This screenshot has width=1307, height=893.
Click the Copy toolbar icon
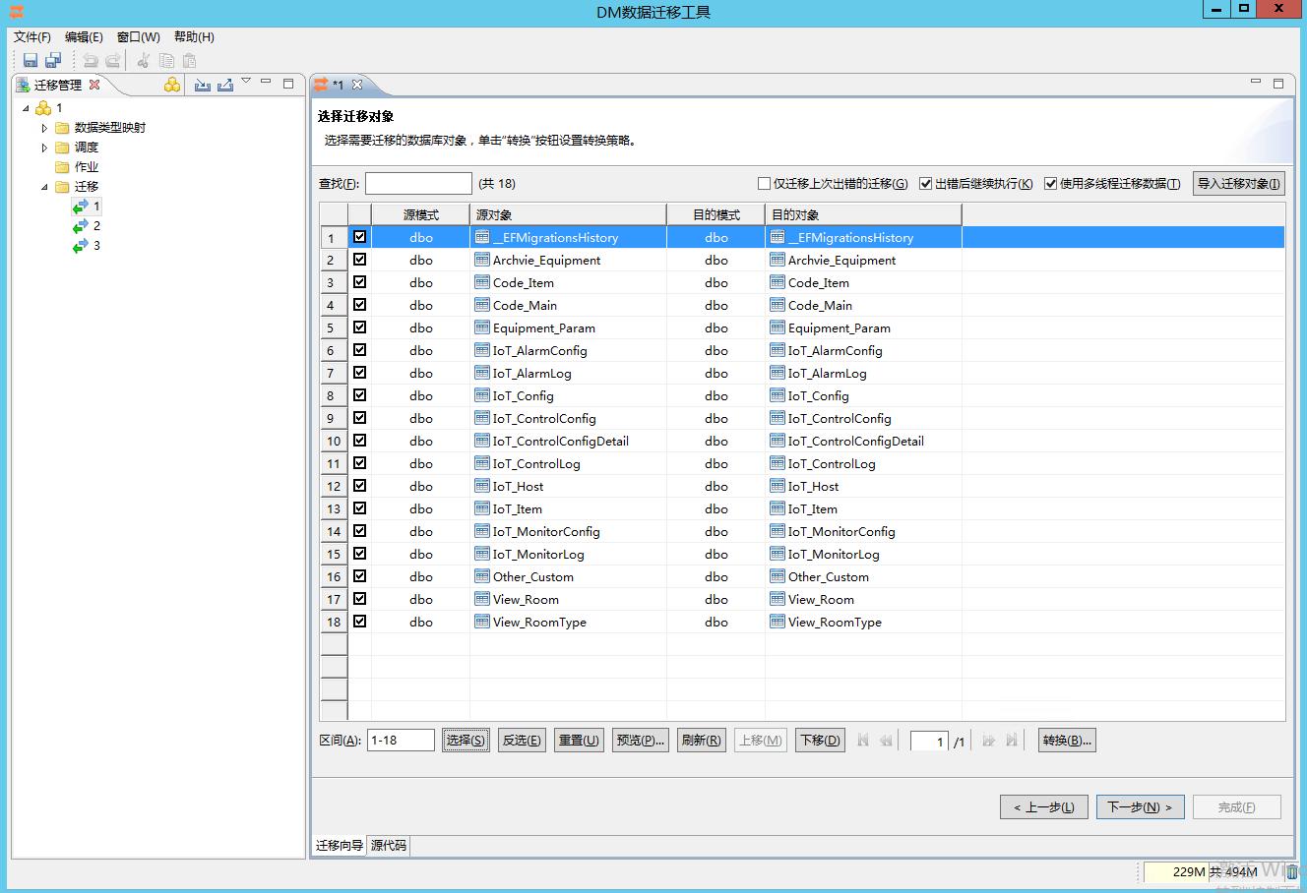coord(166,60)
